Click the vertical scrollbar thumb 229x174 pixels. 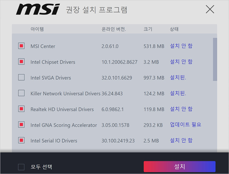[x=215, y=59]
